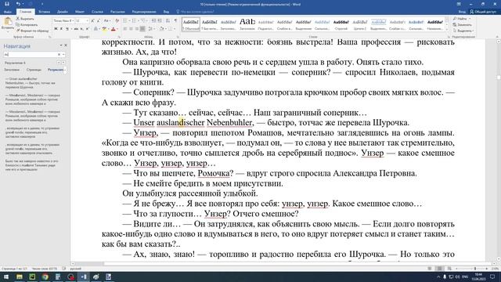Switch to the Дизайн ribbon tab
This screenshot has width=501, height=282.
click(x=63, y=12)
